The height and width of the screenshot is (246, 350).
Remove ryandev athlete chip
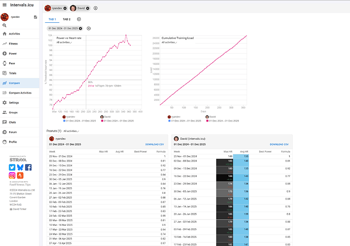[65, 8]
